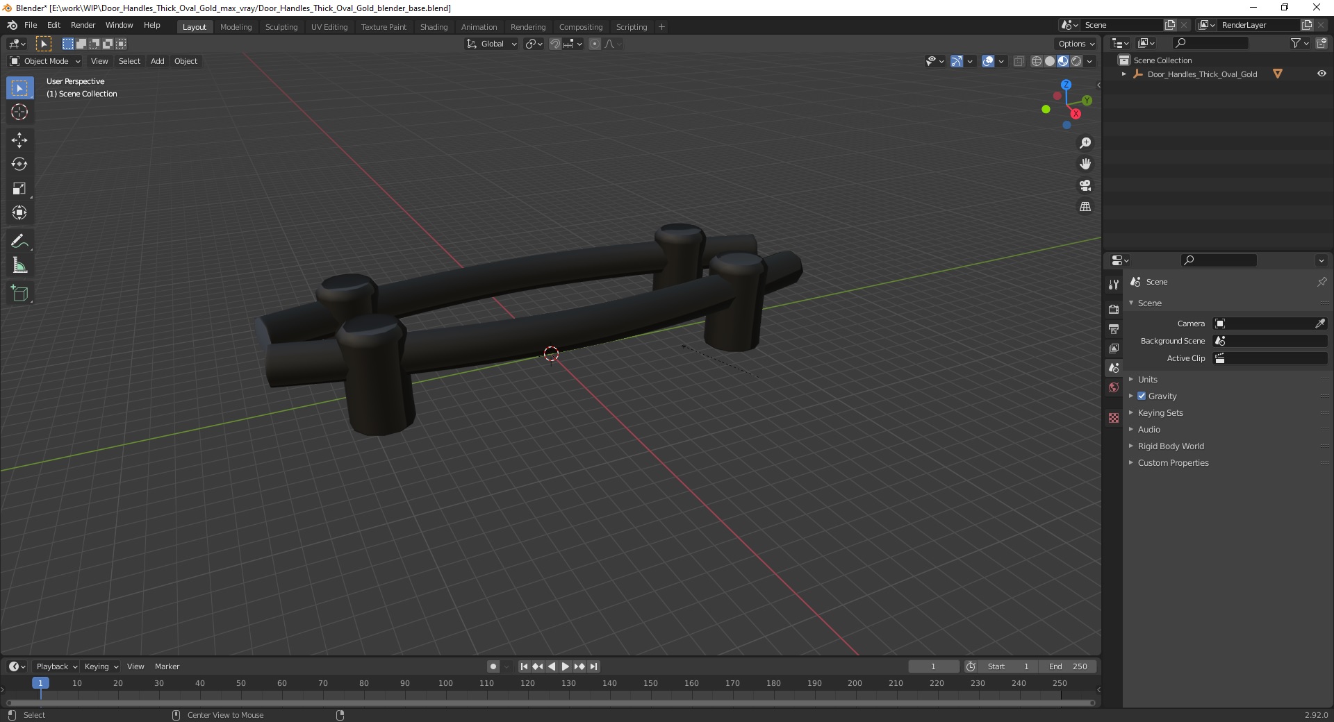
Task: Open the Texture properties tab
Action: (x=1114, y=418)
